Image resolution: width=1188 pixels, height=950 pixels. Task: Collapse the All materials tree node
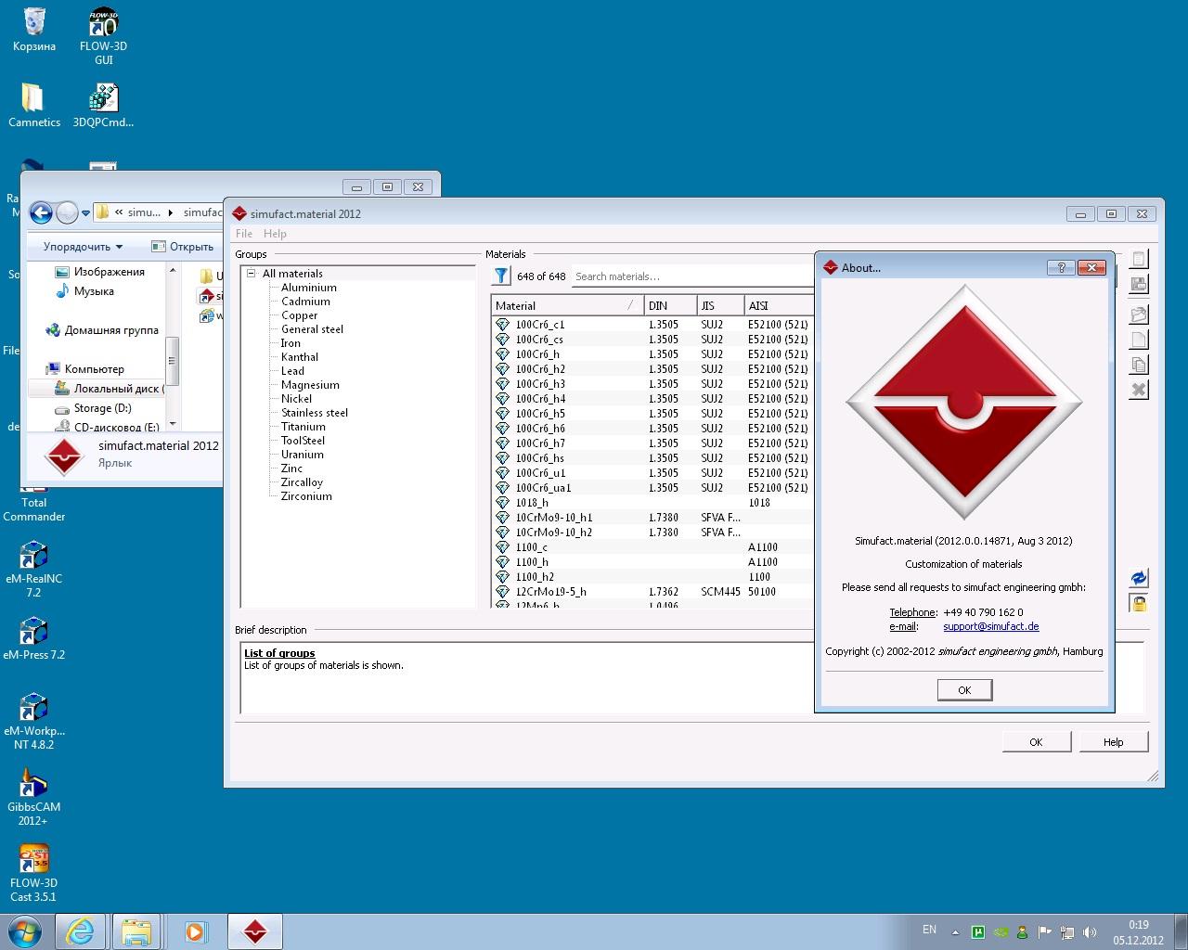tap(251, 274)
